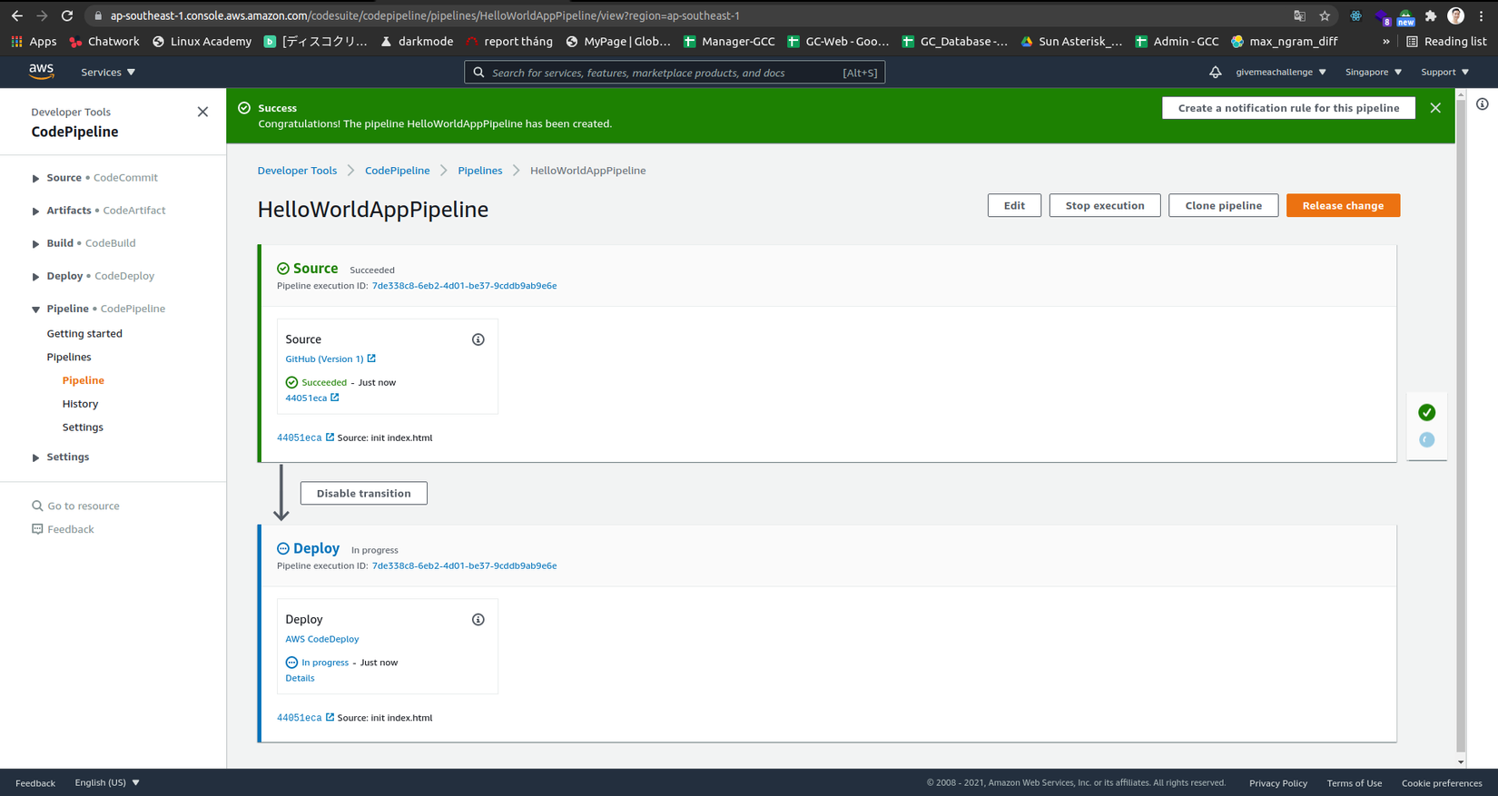Viewport: 1498px width, 796px height.
Task: Open the Deploy stage execution ID link
Action: click(x=464, y=565)
